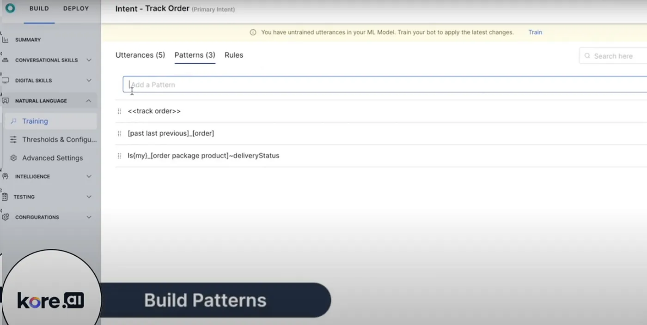Click the Natural Language label

point(41,101)
